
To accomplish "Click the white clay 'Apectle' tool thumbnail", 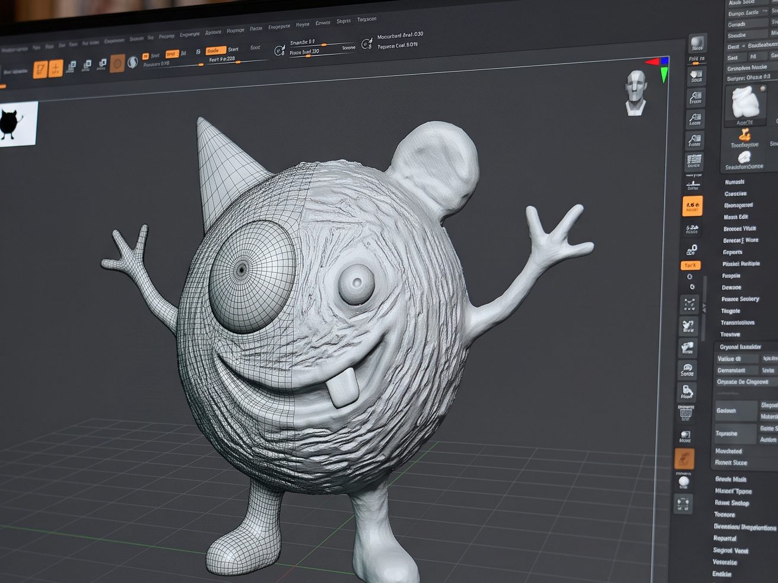I will point(745,104).
